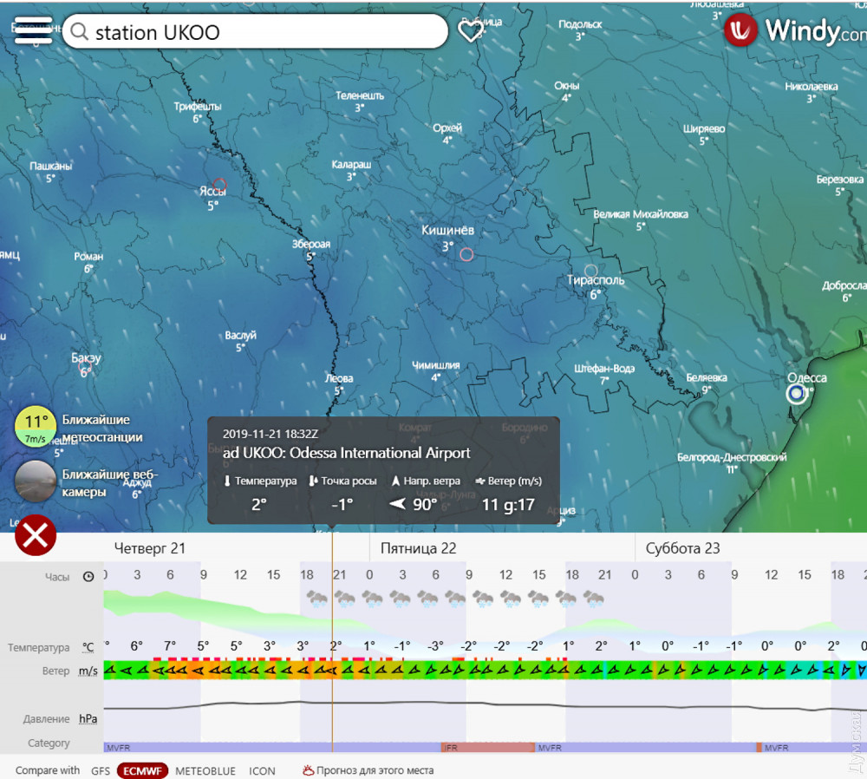The width and height of the screenshot is (867, 779).
Task: Select ICON forecast model
Action: [262, 770]
